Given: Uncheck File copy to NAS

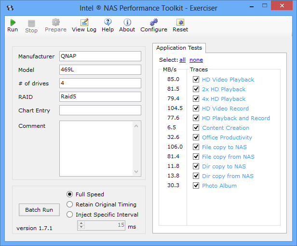Looking at the screenshot, I should [196, 147].
